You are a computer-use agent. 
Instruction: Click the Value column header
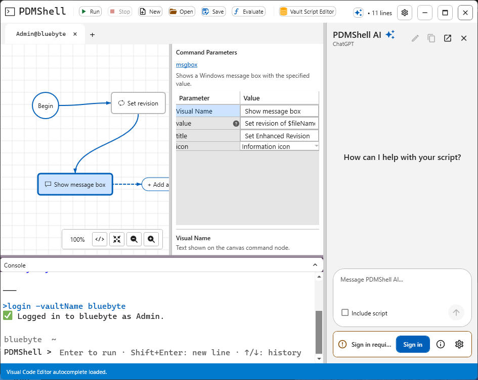tap(279, 98)
